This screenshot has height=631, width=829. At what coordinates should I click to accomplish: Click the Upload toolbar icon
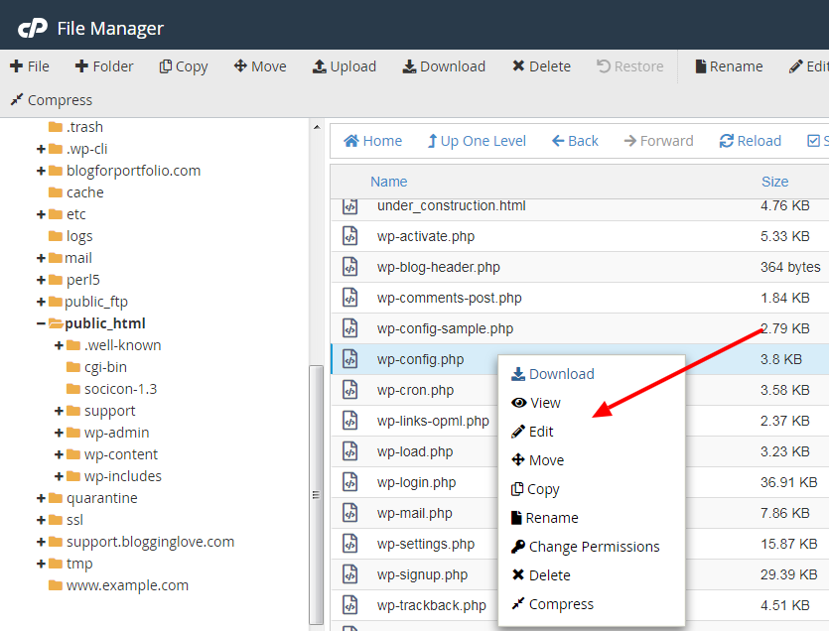(x=320, y=66)
